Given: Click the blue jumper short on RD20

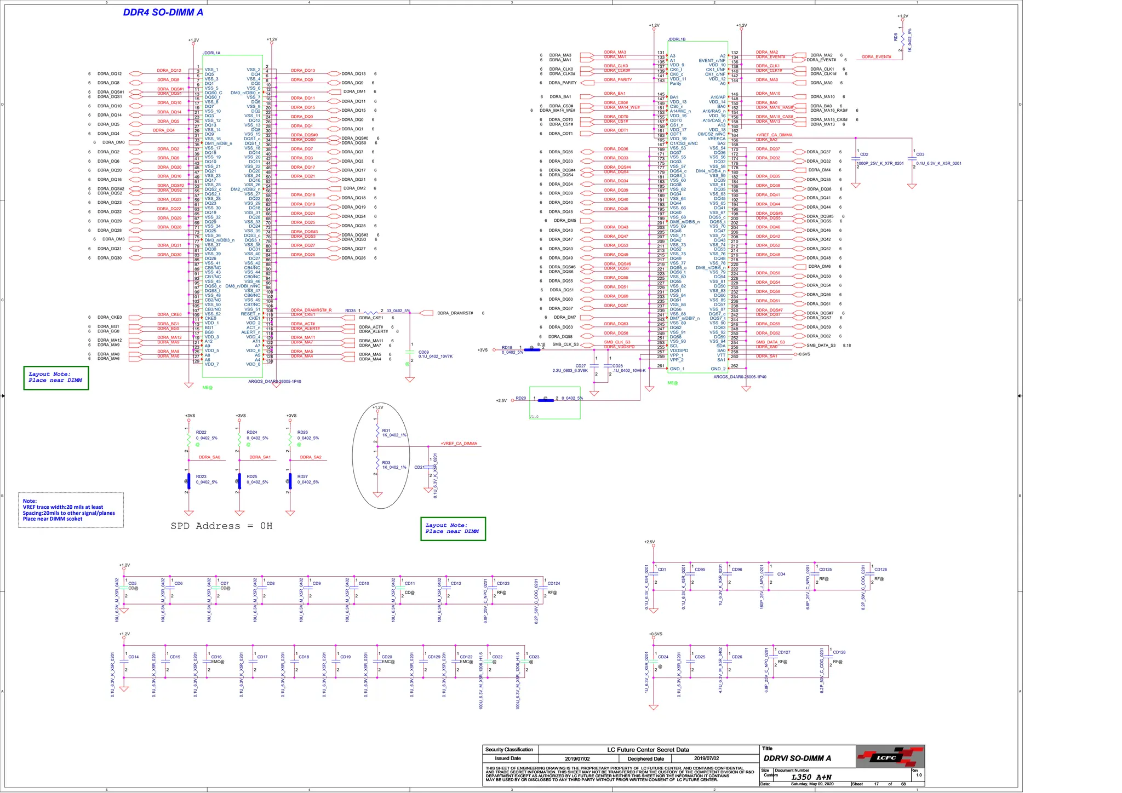Looking at the screenshot, I should [x=546, y=400].
